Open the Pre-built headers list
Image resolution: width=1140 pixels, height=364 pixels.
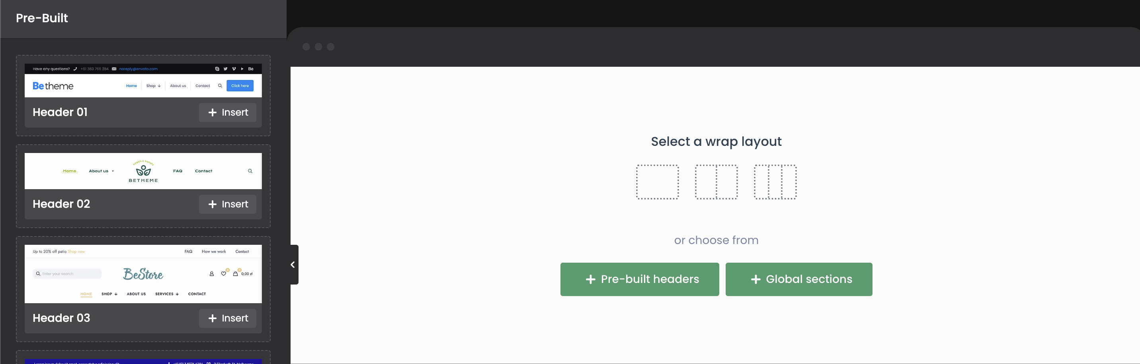point(640,279)
